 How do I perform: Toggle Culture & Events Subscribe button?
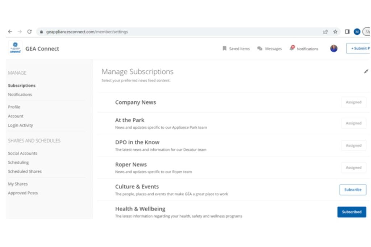353,189
